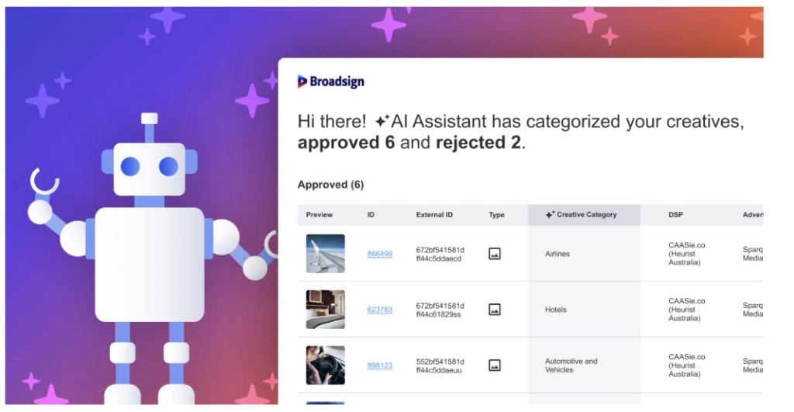Screen dimensions: 794x412
Task: Select the Automotive and Vehicles category cell
Action: click(571, 365)
